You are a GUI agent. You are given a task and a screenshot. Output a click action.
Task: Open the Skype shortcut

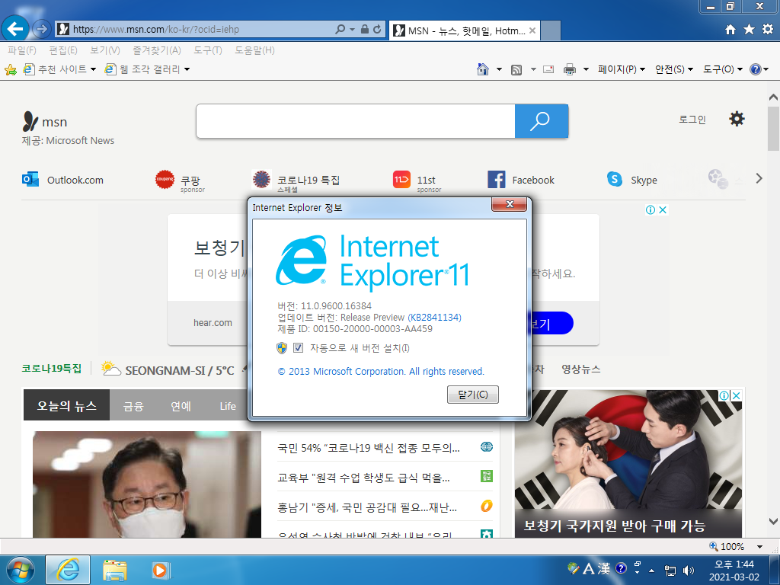(631, 180)
